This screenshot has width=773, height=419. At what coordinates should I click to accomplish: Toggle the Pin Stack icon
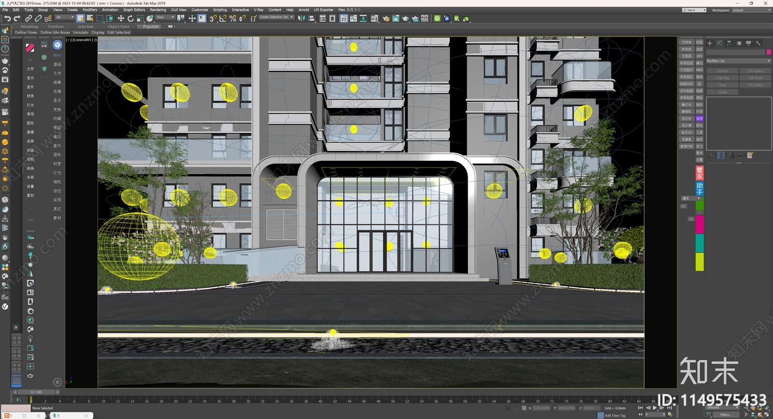[710, 155]
